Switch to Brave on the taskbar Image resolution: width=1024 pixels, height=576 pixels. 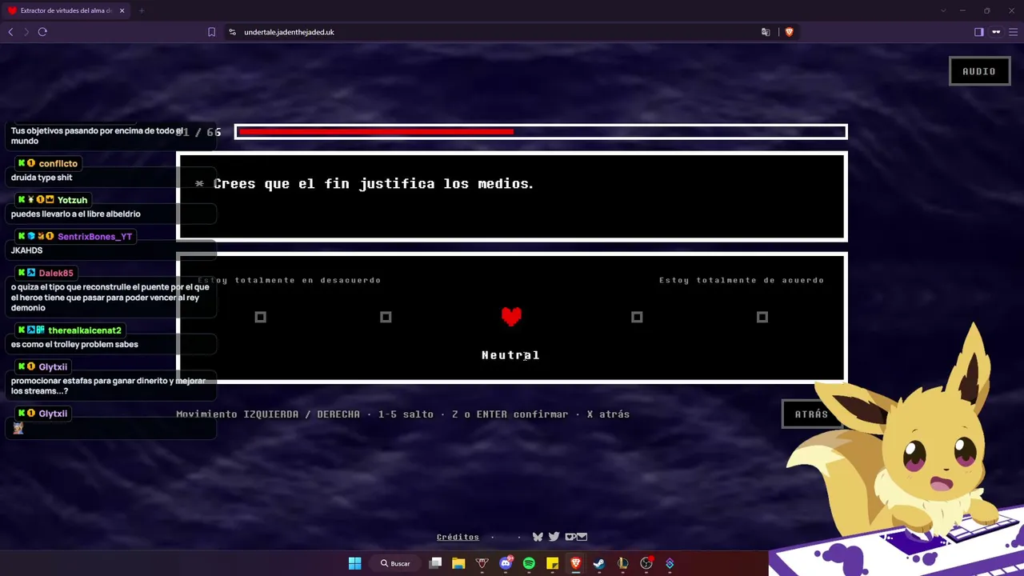575,563
